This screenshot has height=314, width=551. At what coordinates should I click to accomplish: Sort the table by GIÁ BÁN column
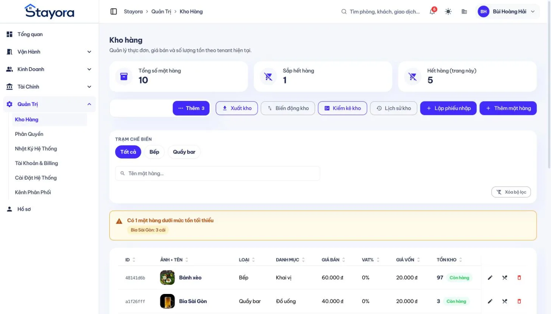333,260
